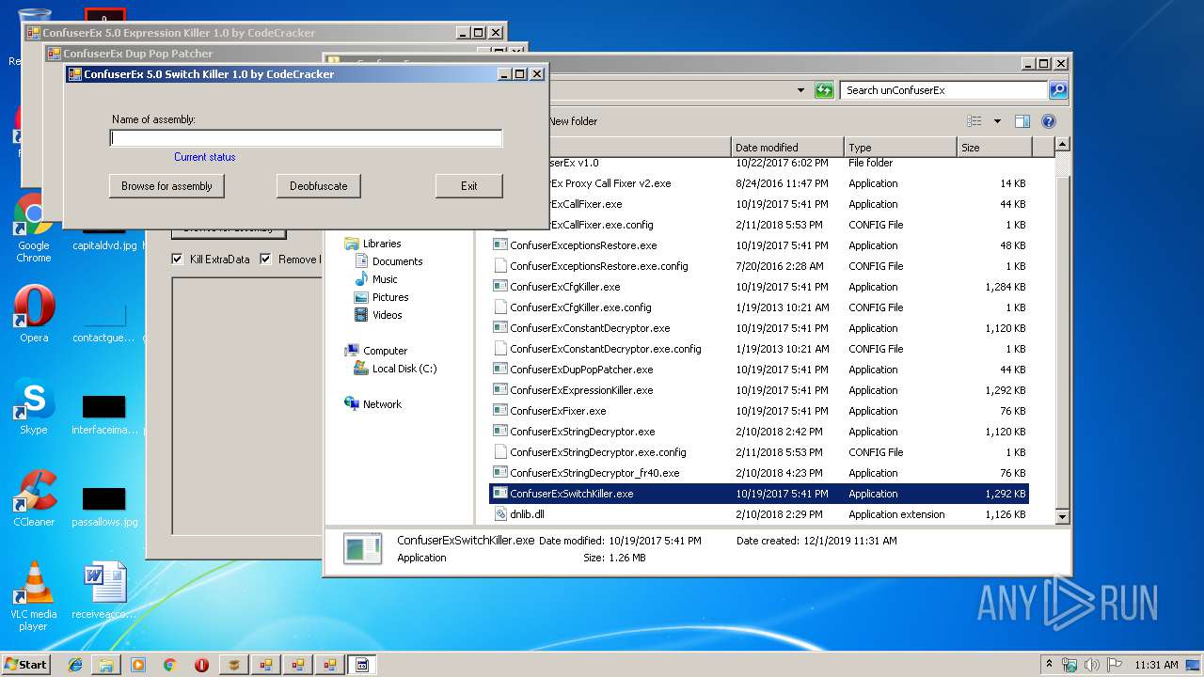Screen dimensions: 1204x677
Task: Open Internet Explorer from taskbar
Action: pyautogui.click(x=75, y=665)
